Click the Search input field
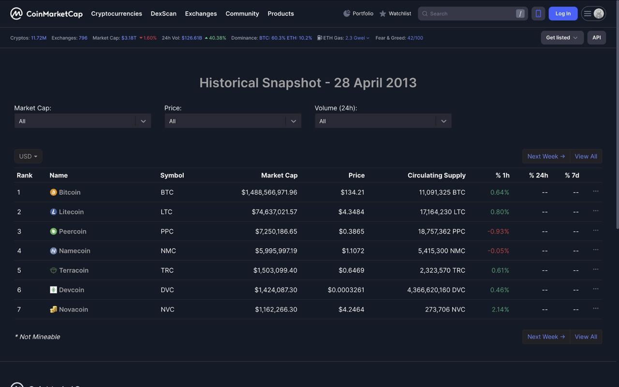 pyautogui.click(x=472, y=14)
